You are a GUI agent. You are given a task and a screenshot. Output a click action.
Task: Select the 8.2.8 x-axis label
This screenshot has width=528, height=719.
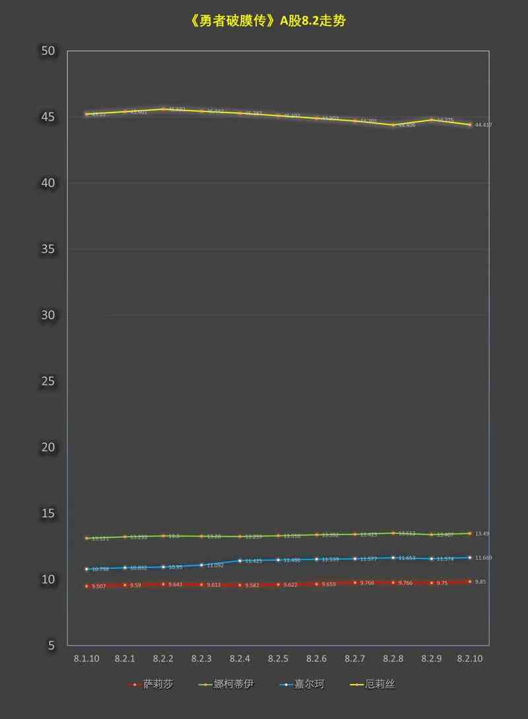point(393,659)
